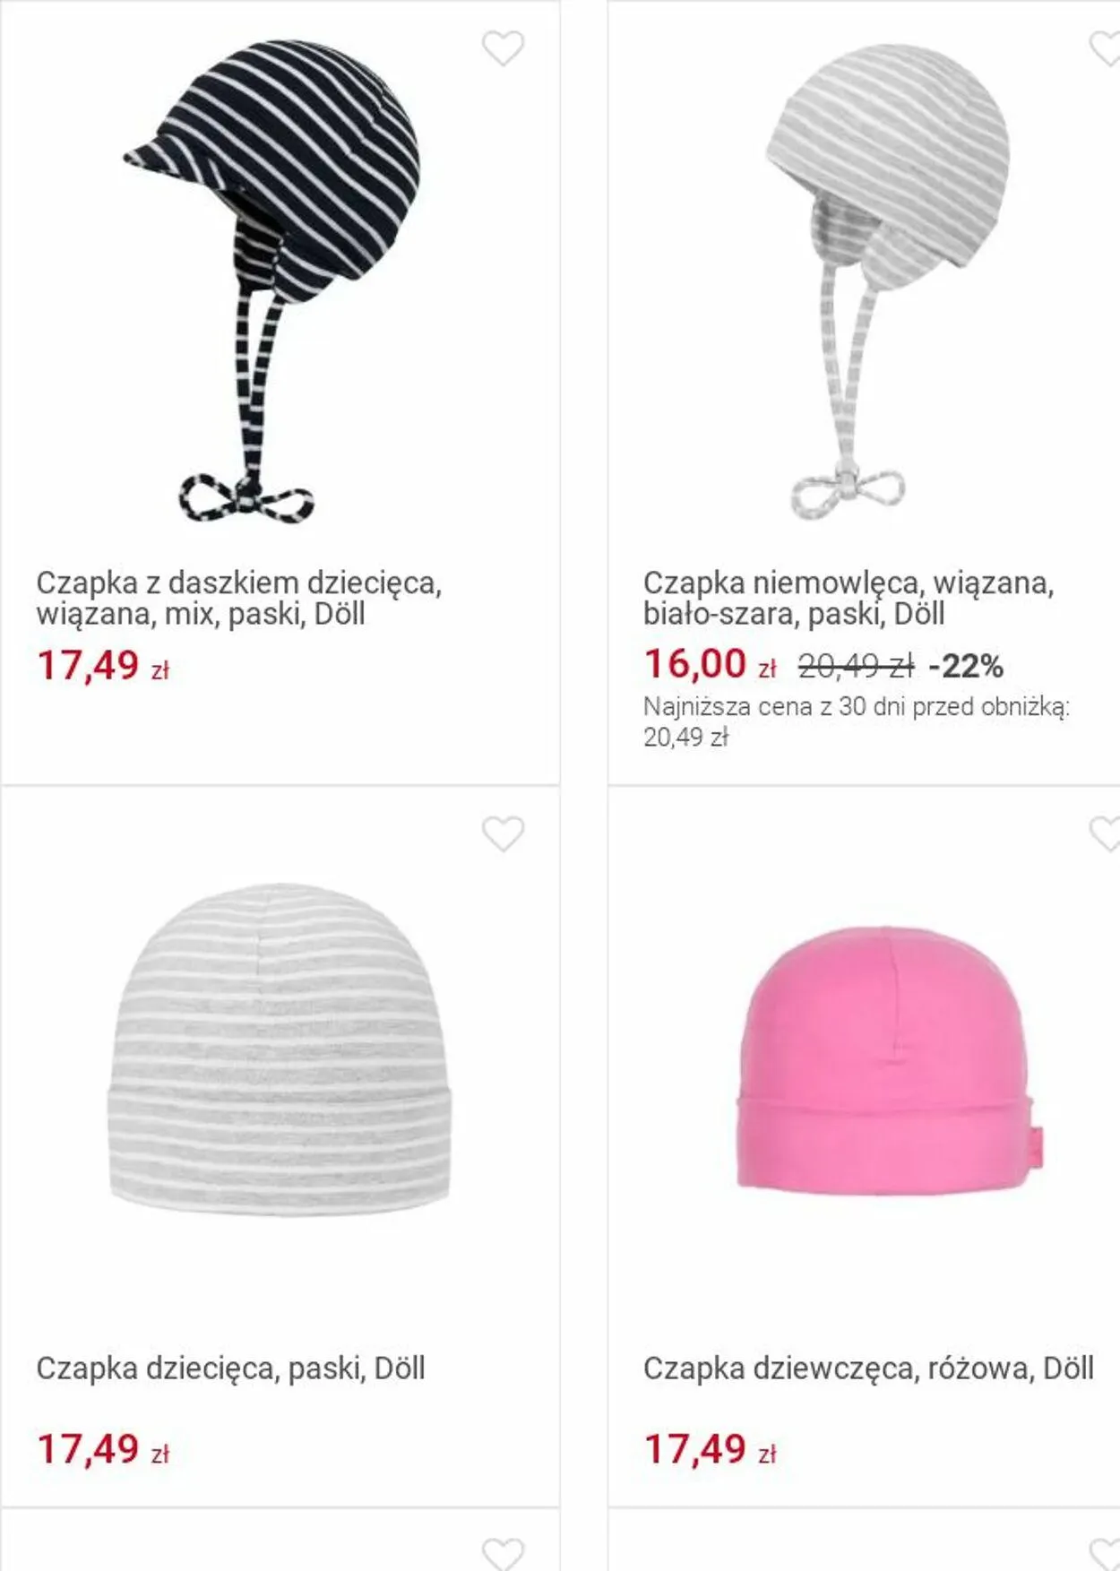Favorite the navy striped cap with visor
1120x1571 pixels.
pyautogui.click(x=503, y=48)
